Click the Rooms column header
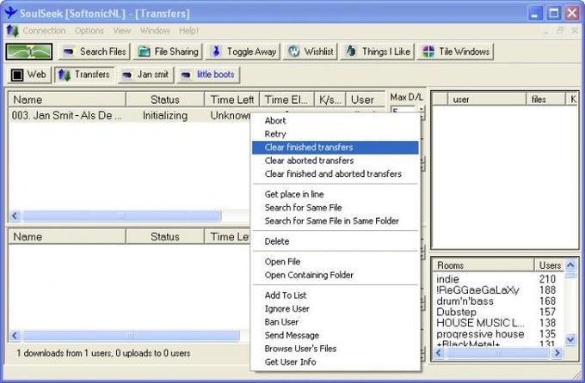This screenshot has height=383, width=585. click(x=483, y=265)
